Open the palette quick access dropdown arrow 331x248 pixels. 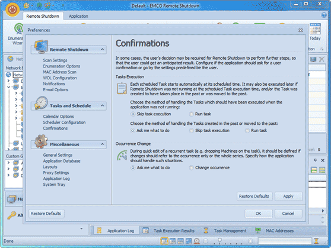pyautogui.click(x=32, y=6)
